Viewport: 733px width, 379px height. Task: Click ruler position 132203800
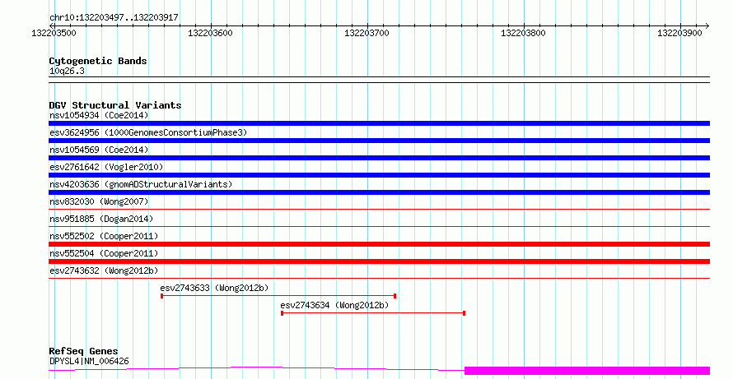coord(523,33)
